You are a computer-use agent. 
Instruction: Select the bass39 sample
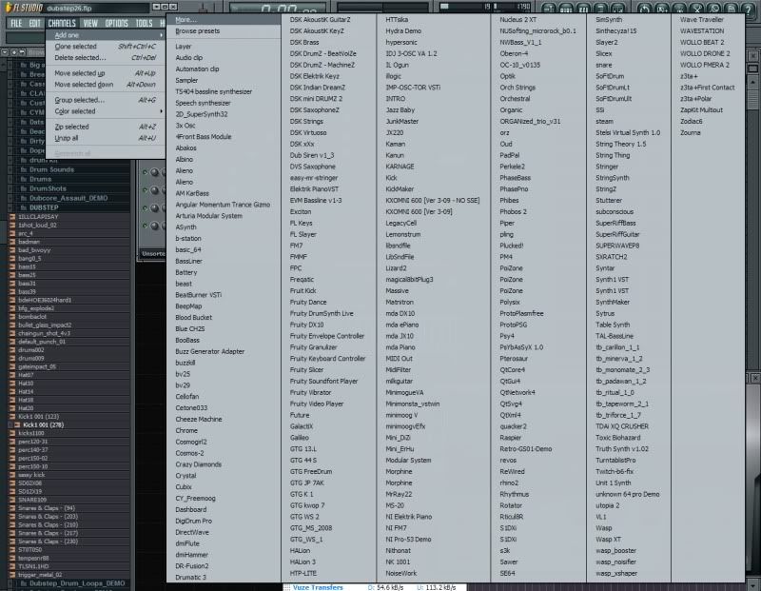pos(28,292)
